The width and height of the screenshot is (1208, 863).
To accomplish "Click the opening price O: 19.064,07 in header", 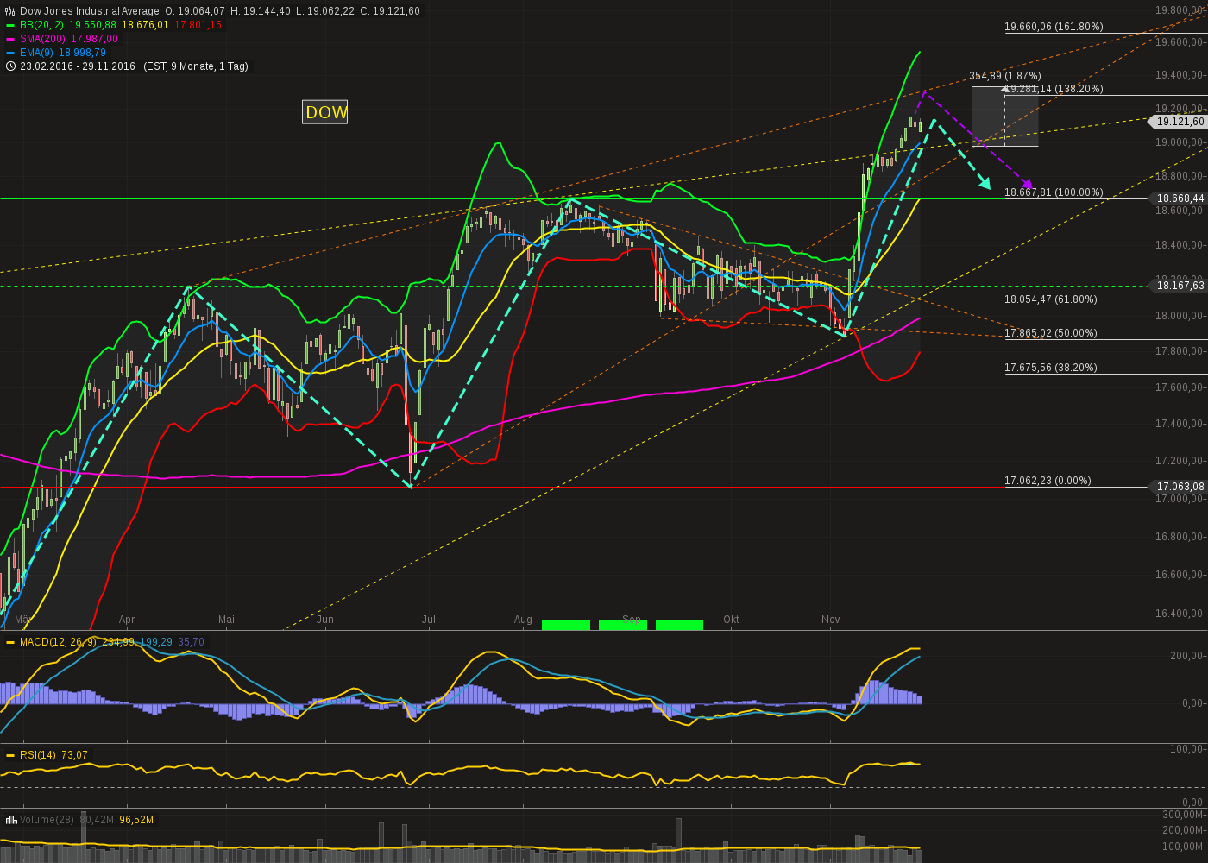I will (195, 11).
